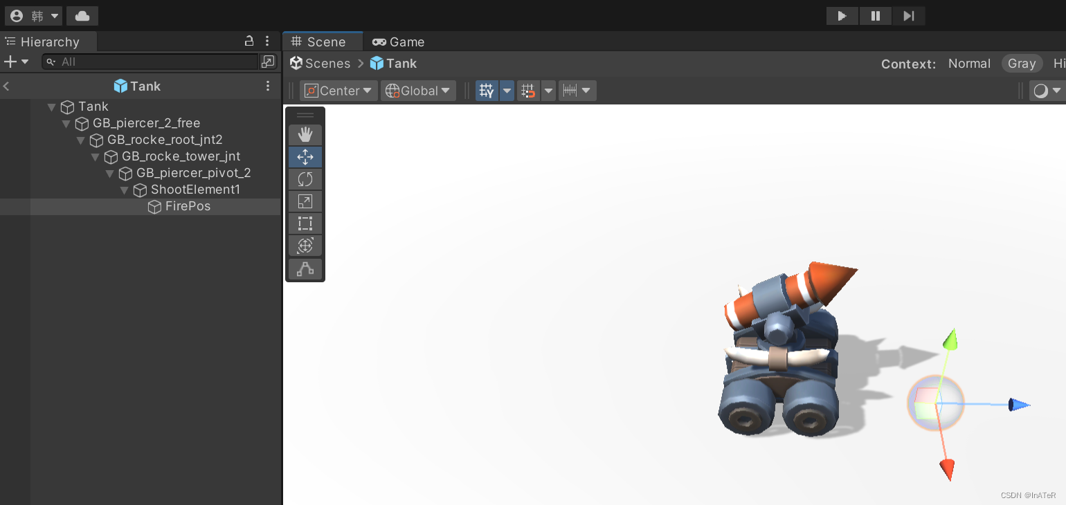Set prefab context display to Gray
The image size is (1066, 505).
1022,63
